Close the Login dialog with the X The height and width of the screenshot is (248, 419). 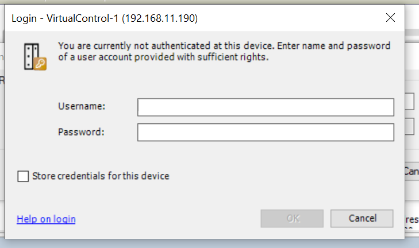click(390, 18)
